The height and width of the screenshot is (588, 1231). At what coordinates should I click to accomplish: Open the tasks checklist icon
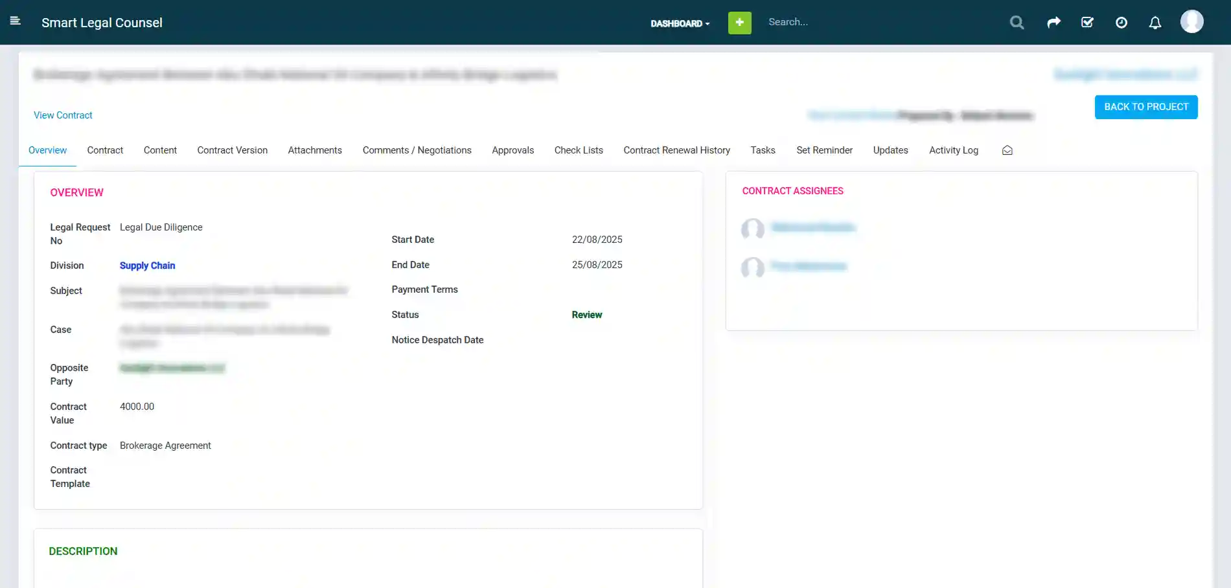click(x=1087, y=22)
